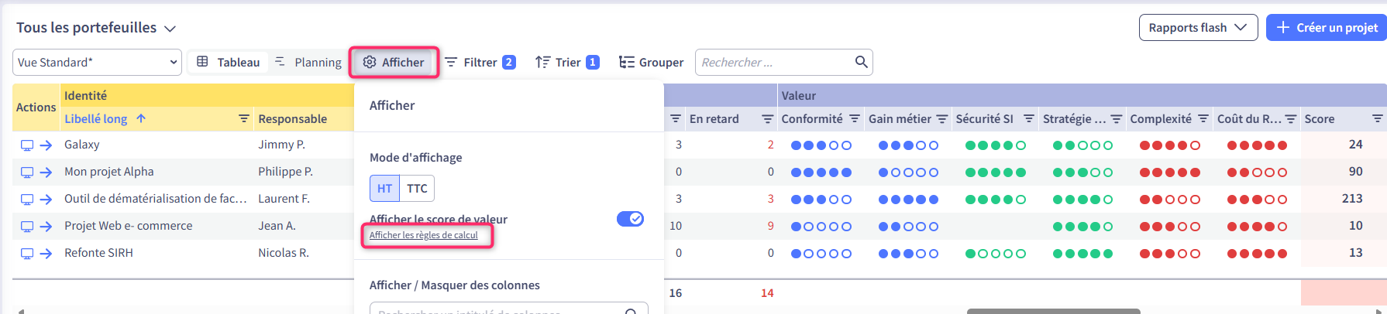The height and width of the screenshot is (314, 1387).
Task: Open Mon projet Alpha with arrow icon
Action: (46, 172)
